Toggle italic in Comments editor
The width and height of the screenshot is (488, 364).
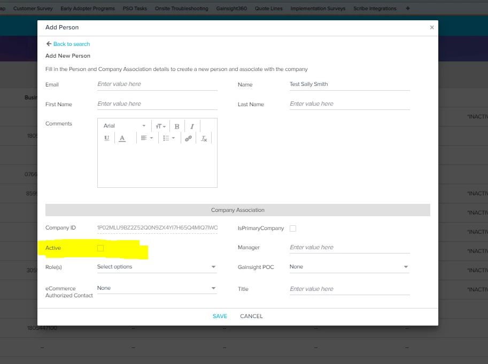(192, 126)
